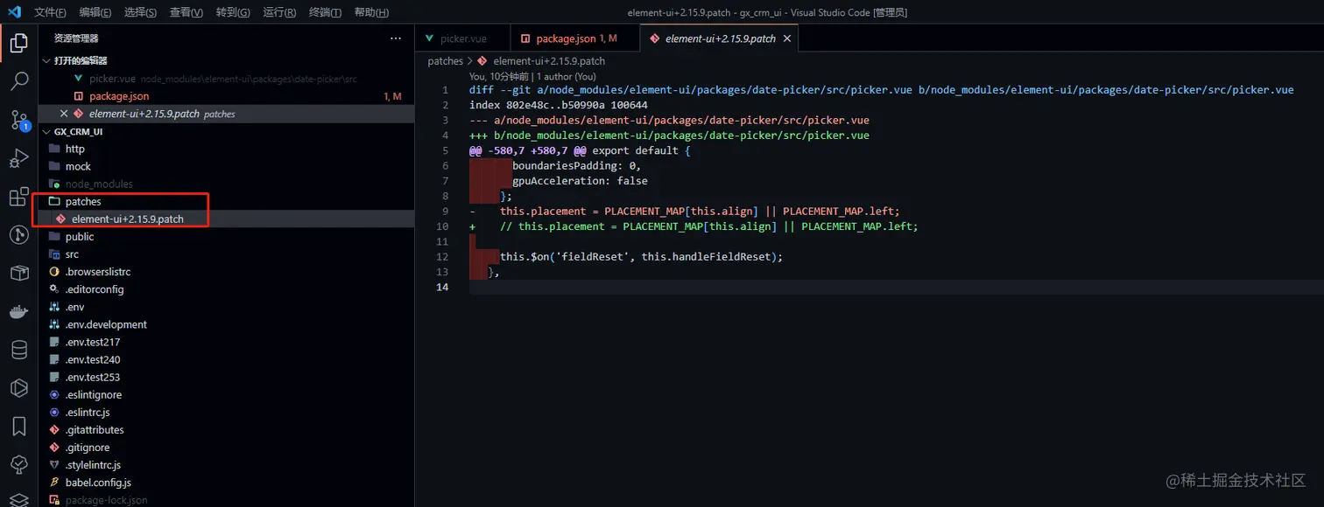Open the Git Graph circular icon
Viewport: 1324px width, 507px height.
18,235
